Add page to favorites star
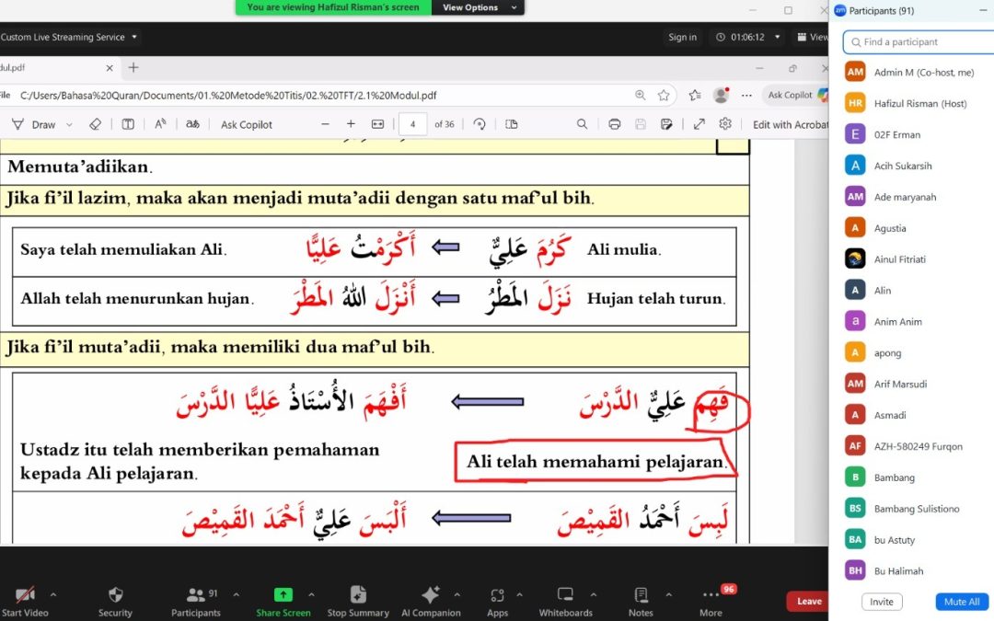Screen dimensions: 994x621 coord(664,95)
